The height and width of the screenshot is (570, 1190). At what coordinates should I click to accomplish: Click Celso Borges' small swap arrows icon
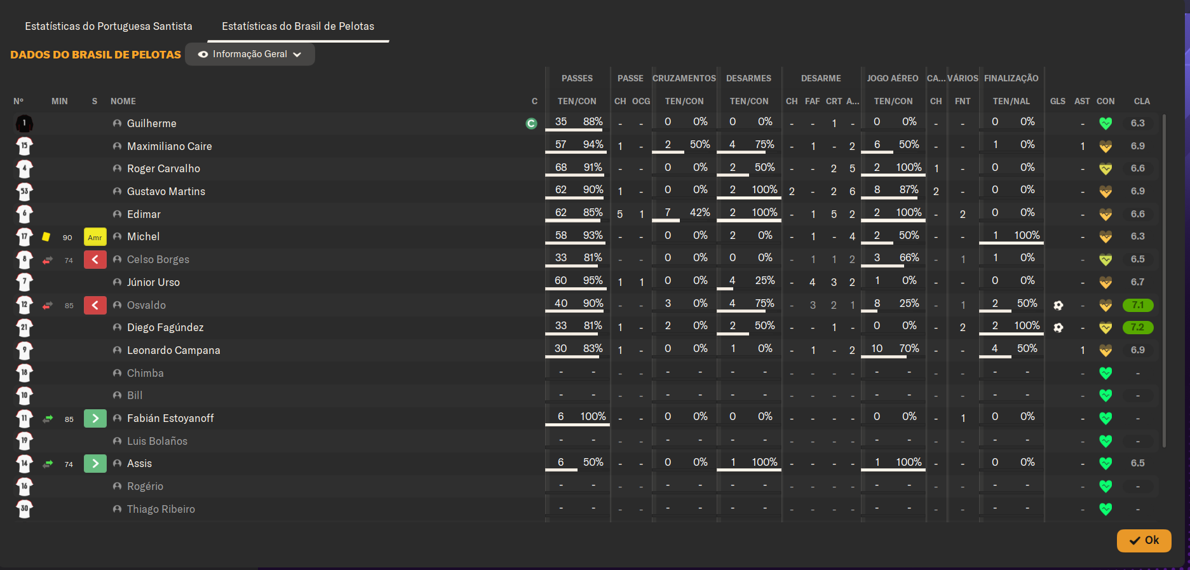[x=48, y=260]
